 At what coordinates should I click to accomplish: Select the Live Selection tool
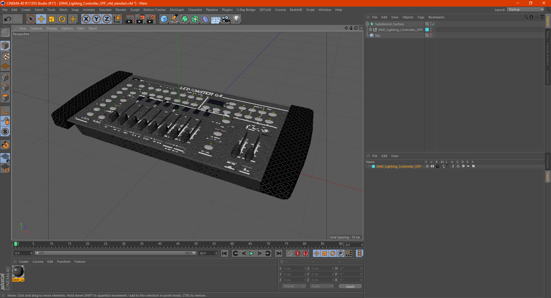pos(31,19)
